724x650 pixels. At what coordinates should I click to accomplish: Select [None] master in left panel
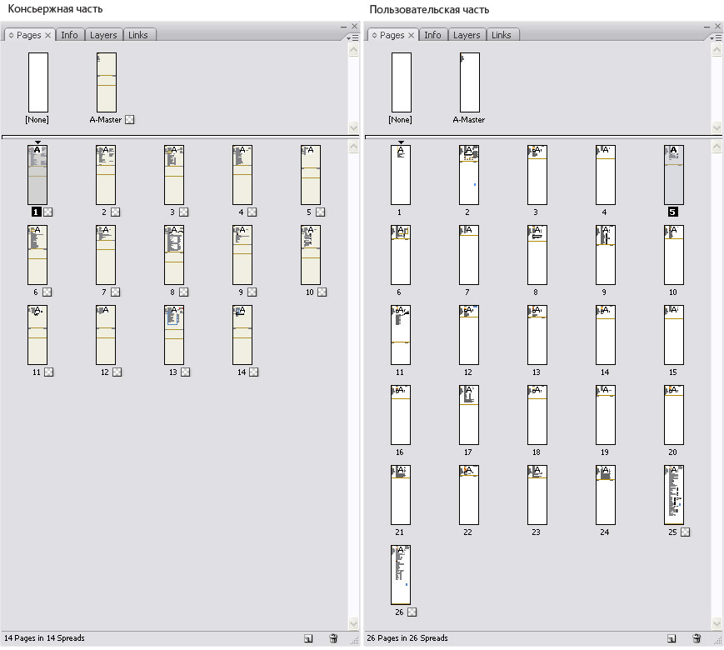click(x=38, y=82)
